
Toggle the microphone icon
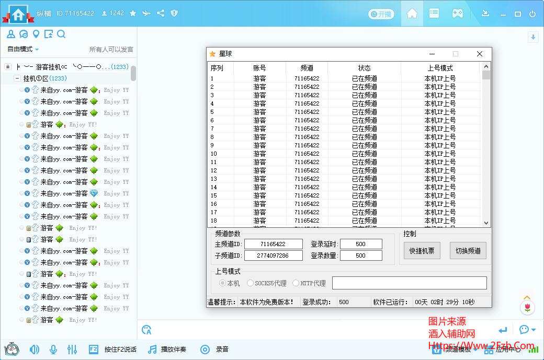tap(53, 350)
